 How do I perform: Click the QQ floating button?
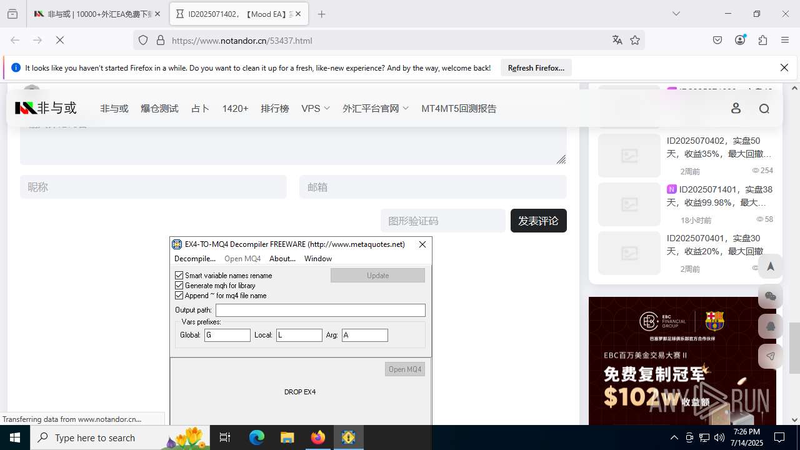click(x=770, y=326)
